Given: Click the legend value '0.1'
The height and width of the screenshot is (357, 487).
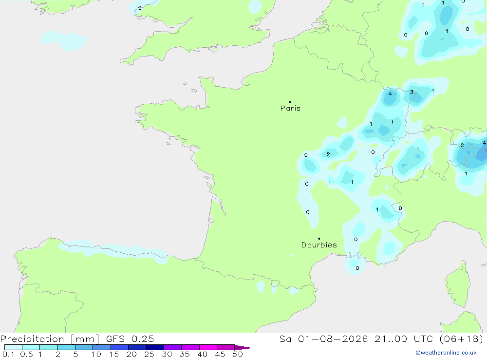Looking at the screenshot, I should pos(8,354).
